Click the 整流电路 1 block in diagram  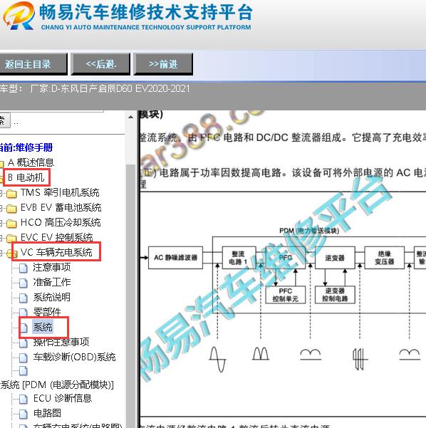(x=239, y=258)
